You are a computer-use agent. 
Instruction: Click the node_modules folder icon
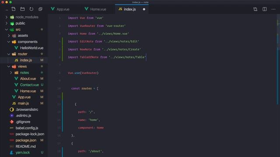[12, 17]
